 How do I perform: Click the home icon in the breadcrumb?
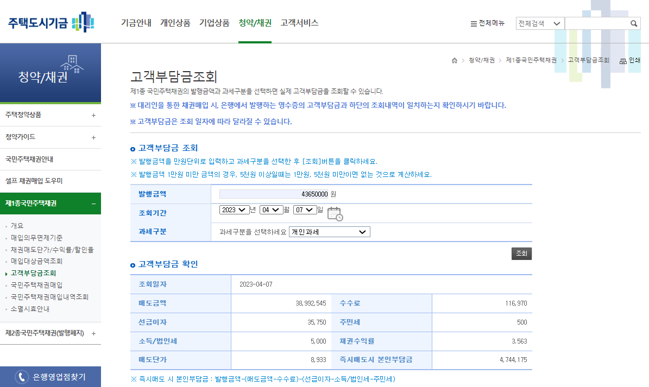click(x=455, y=61)
